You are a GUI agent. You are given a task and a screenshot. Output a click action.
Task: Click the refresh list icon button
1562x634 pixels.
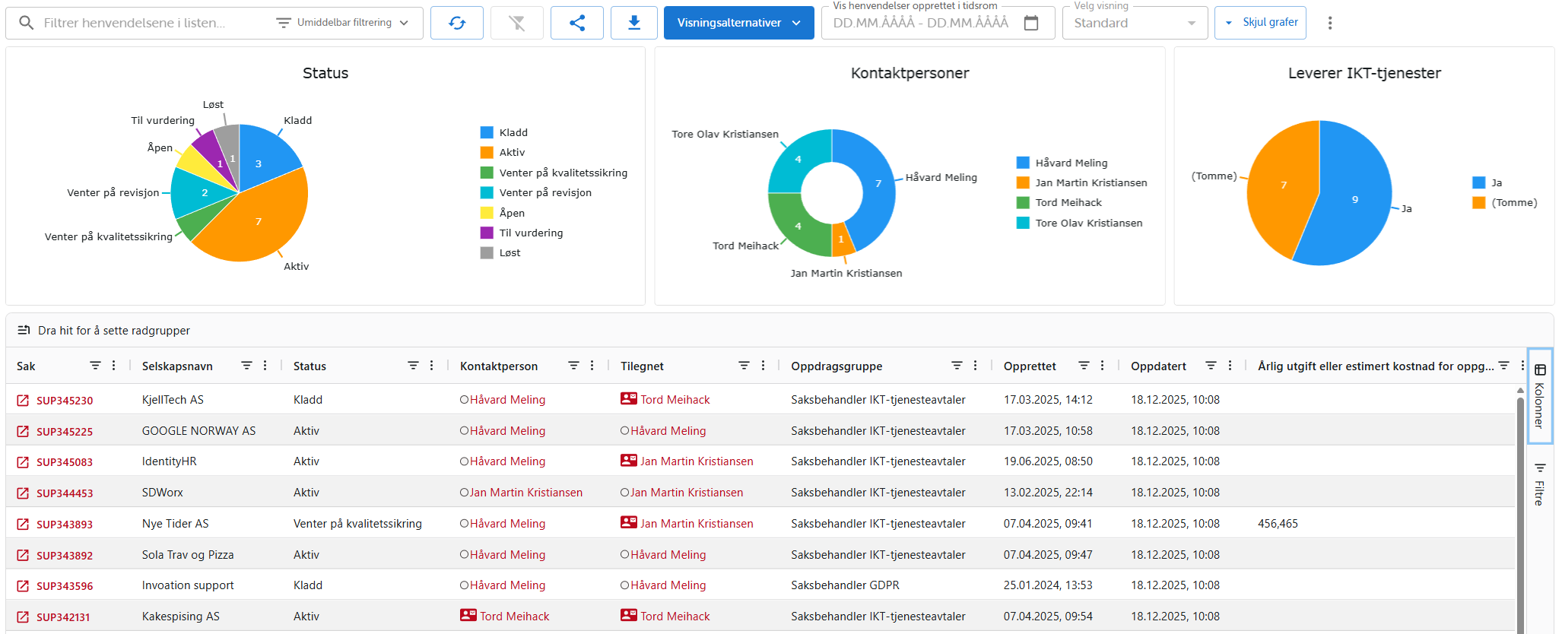coord(457,23)
